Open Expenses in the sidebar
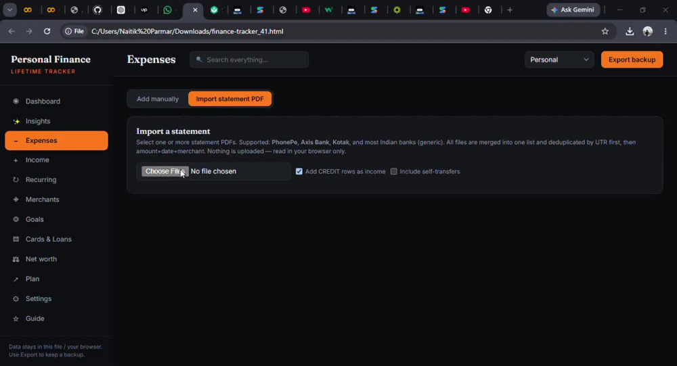Image resolution: width=677 pixels, height=366 pixels. pyautogui.click(x=57, y=141)
